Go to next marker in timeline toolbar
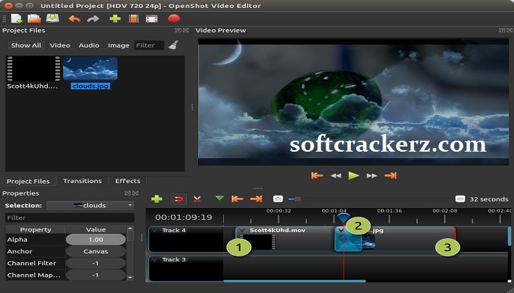514x293 pixels. point(256,199)
